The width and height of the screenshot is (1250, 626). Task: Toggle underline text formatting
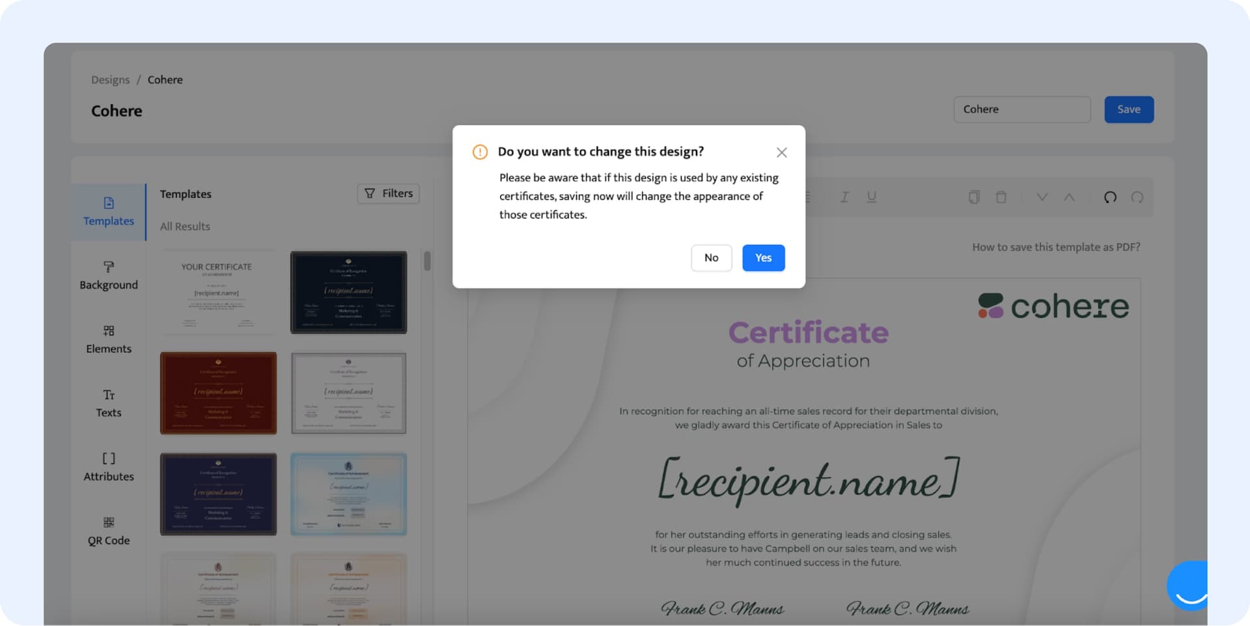pos(871,197)
